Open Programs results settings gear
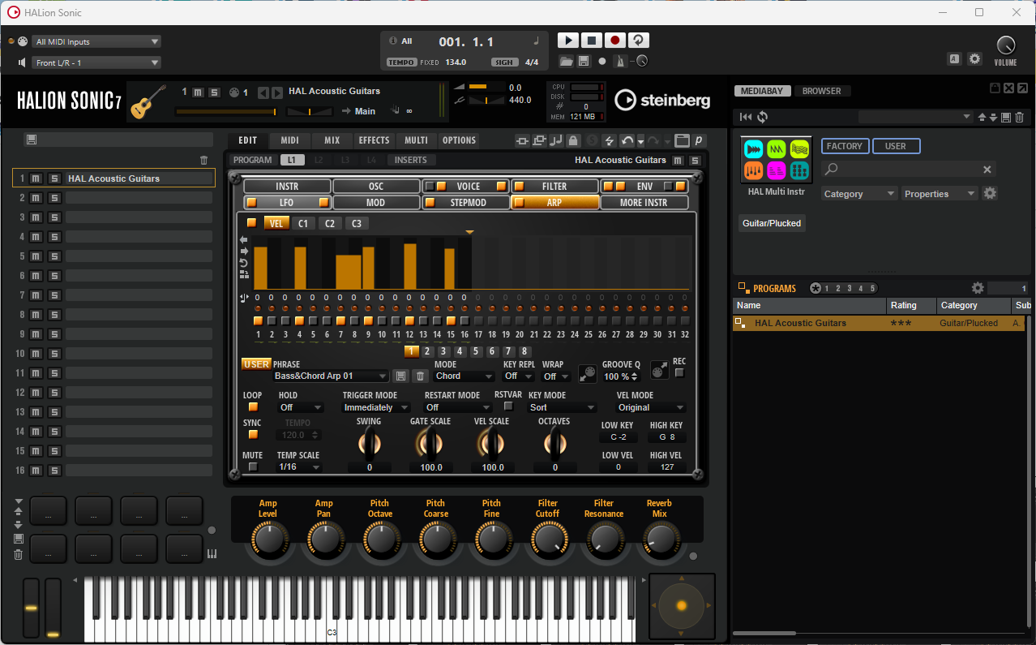Viewport: 1036px width, 645px height. pyautogui.click(x=978, y=288)
